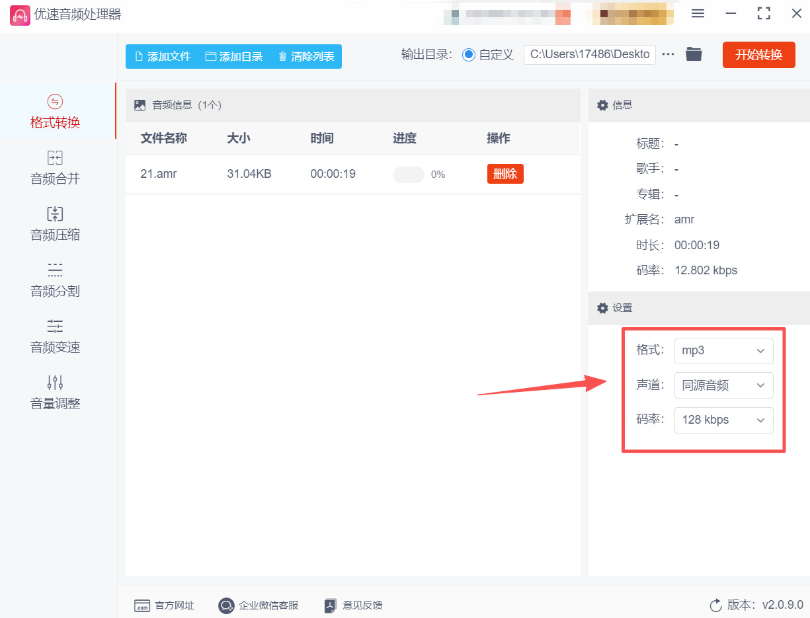
Task: Click the three-dots browse button
Action: coord(668,54)
